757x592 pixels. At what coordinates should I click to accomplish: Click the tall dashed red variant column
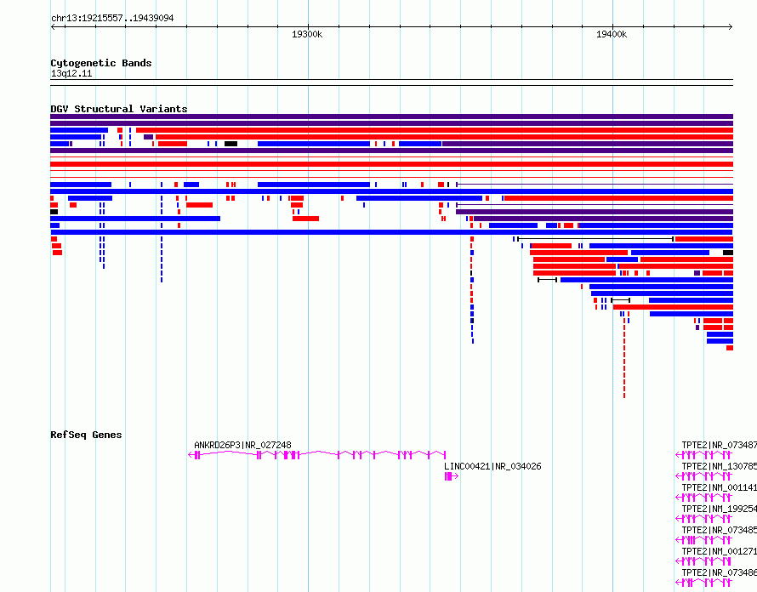tap(624, 357)
